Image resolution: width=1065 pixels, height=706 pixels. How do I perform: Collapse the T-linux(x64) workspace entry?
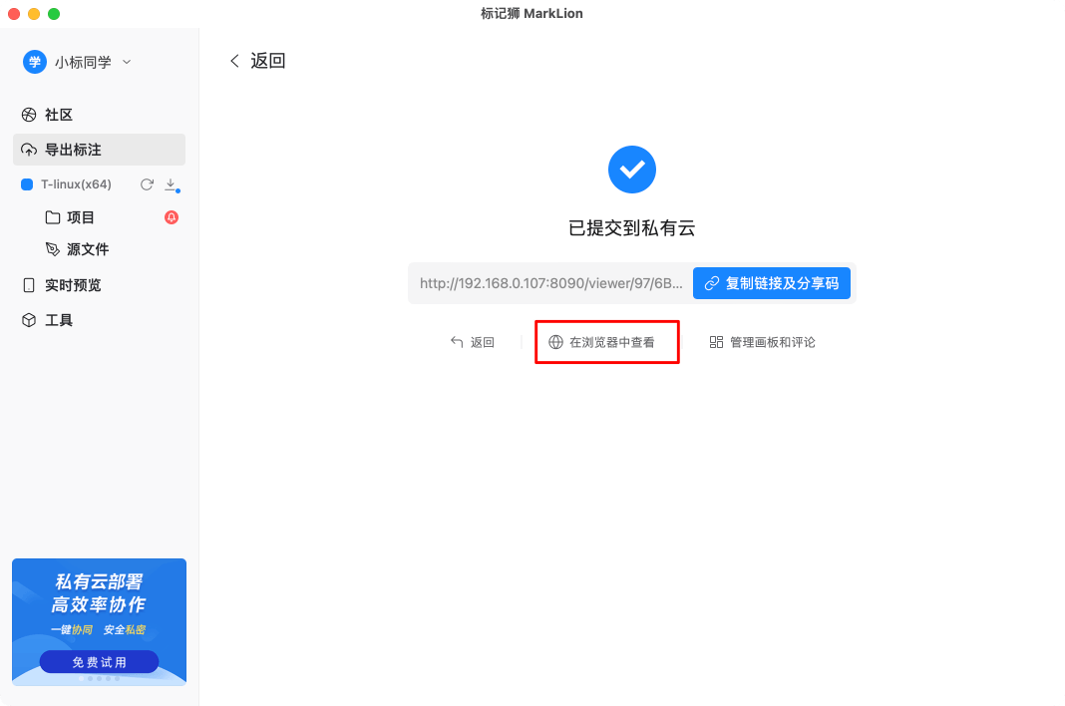point(76,184)
